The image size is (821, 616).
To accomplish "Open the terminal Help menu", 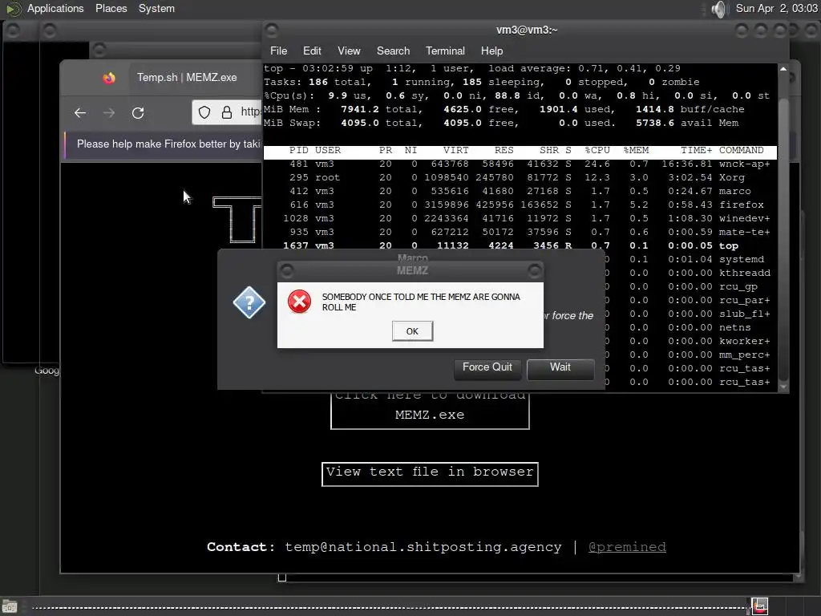I will pyautogui.click(x=491, y=51).
